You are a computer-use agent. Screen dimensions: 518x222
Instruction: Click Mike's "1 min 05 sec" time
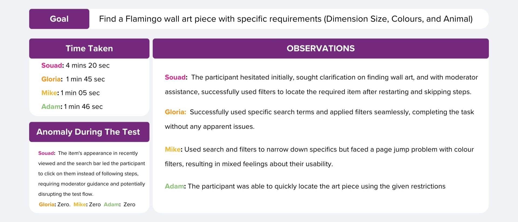click(80, 93)
